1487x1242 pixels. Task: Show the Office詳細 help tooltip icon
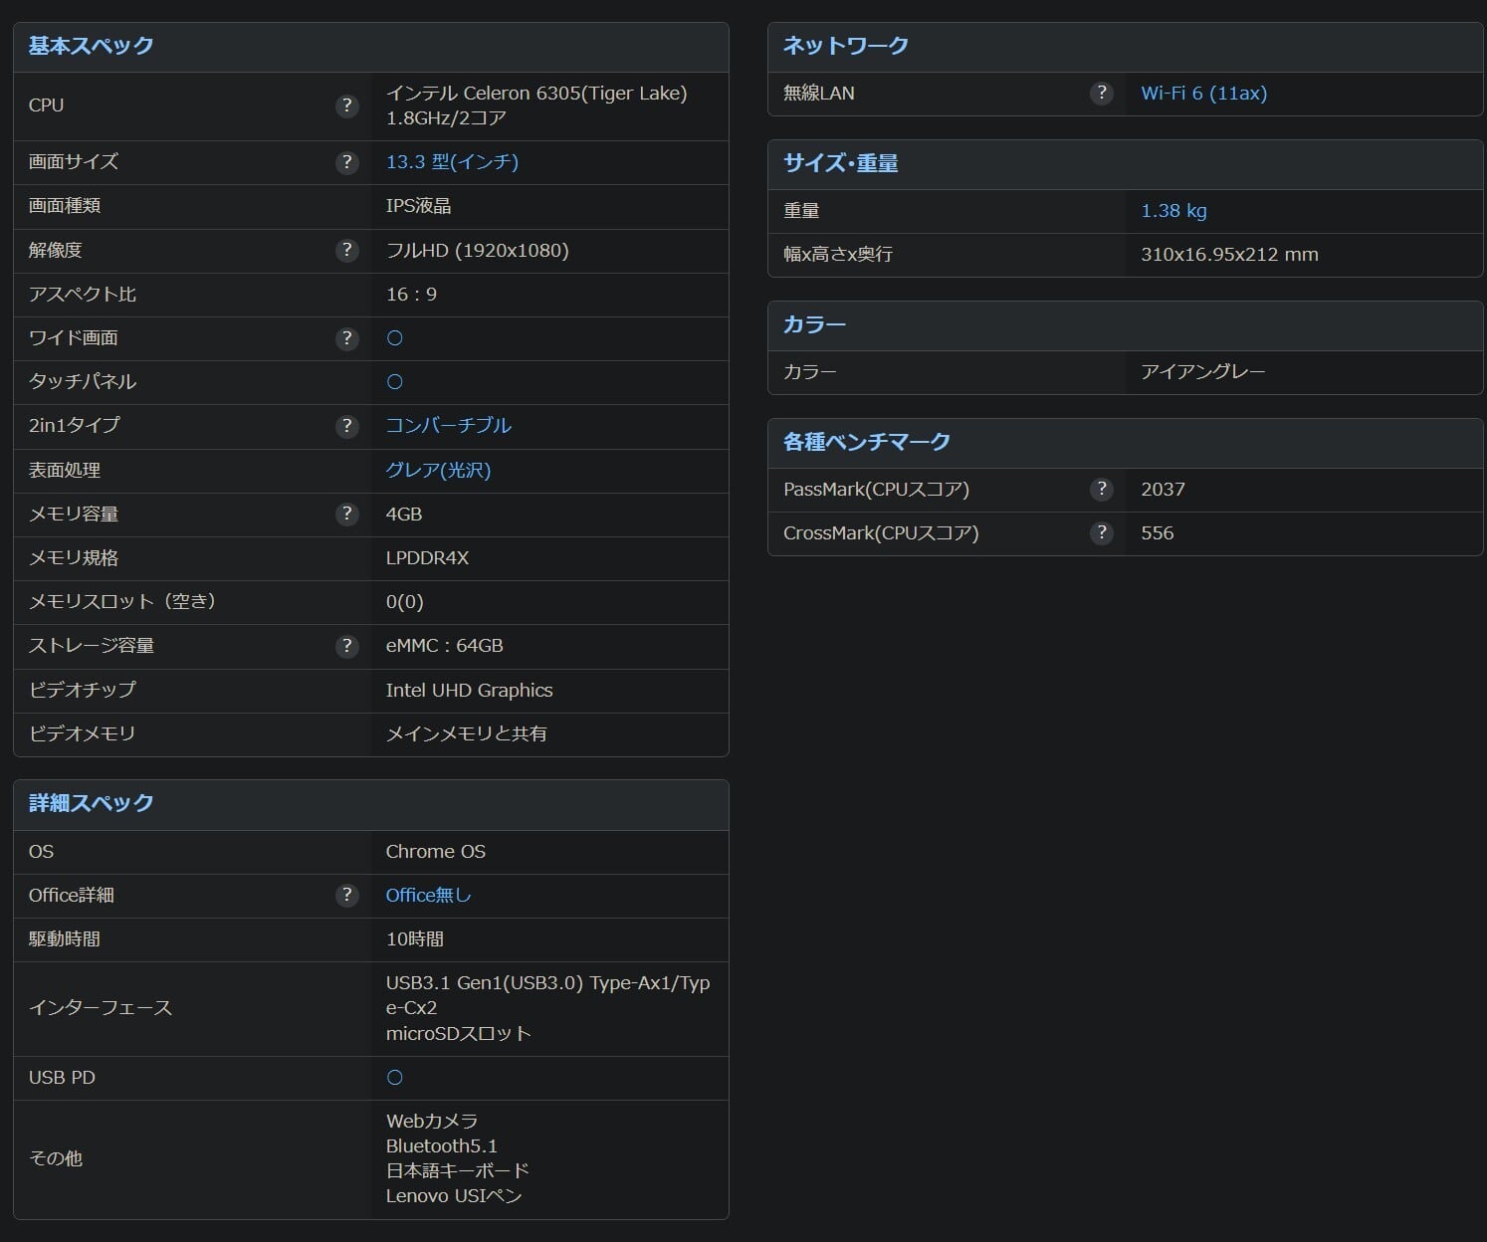pyautogui.click(x=346, y=895)
